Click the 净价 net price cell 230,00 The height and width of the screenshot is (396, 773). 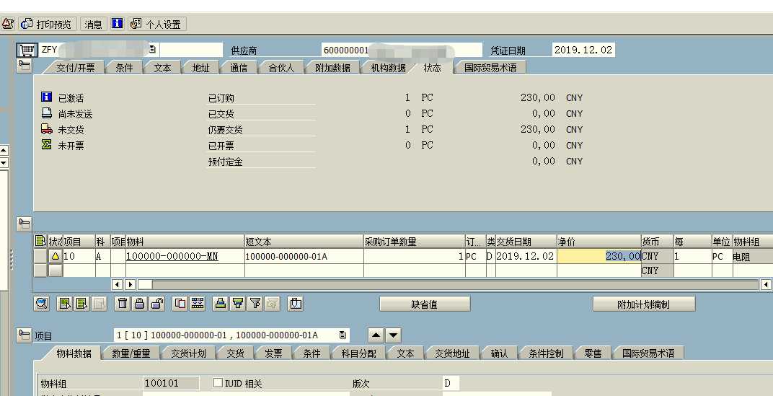point(599,257)
